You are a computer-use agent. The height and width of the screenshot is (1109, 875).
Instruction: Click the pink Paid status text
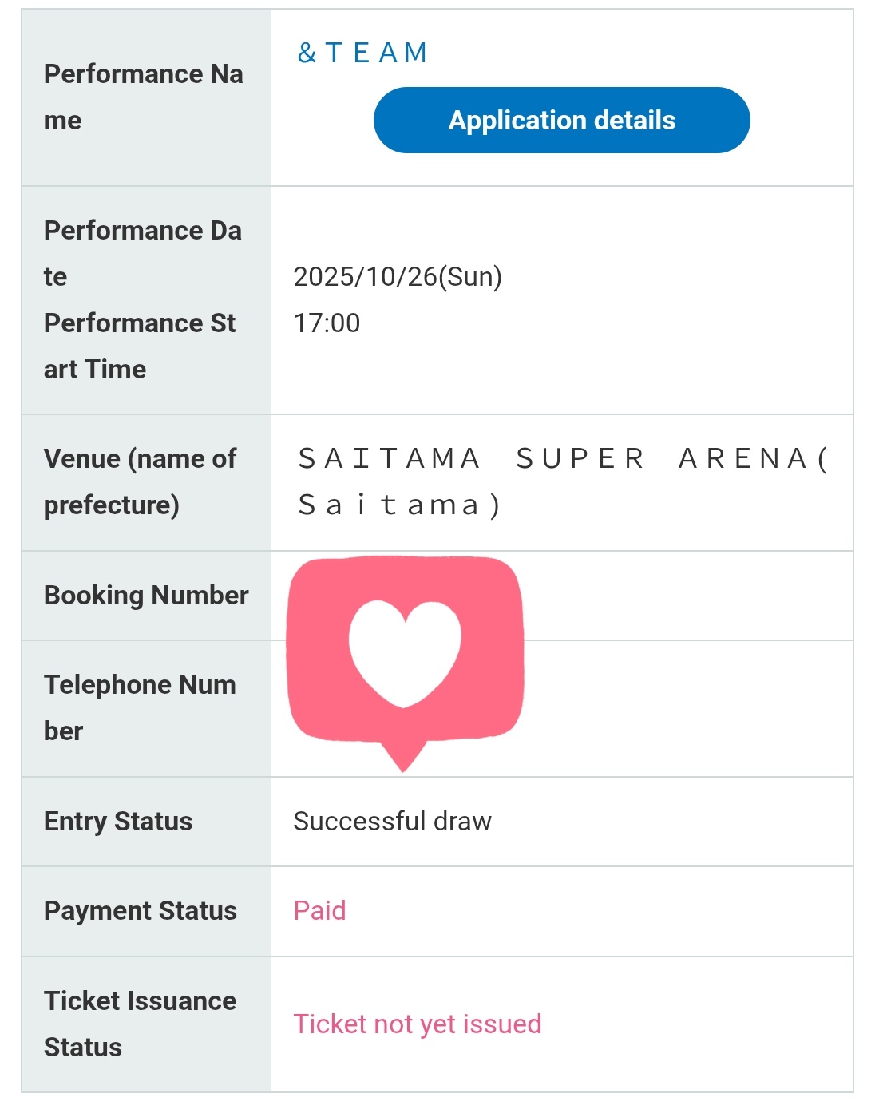319,911
